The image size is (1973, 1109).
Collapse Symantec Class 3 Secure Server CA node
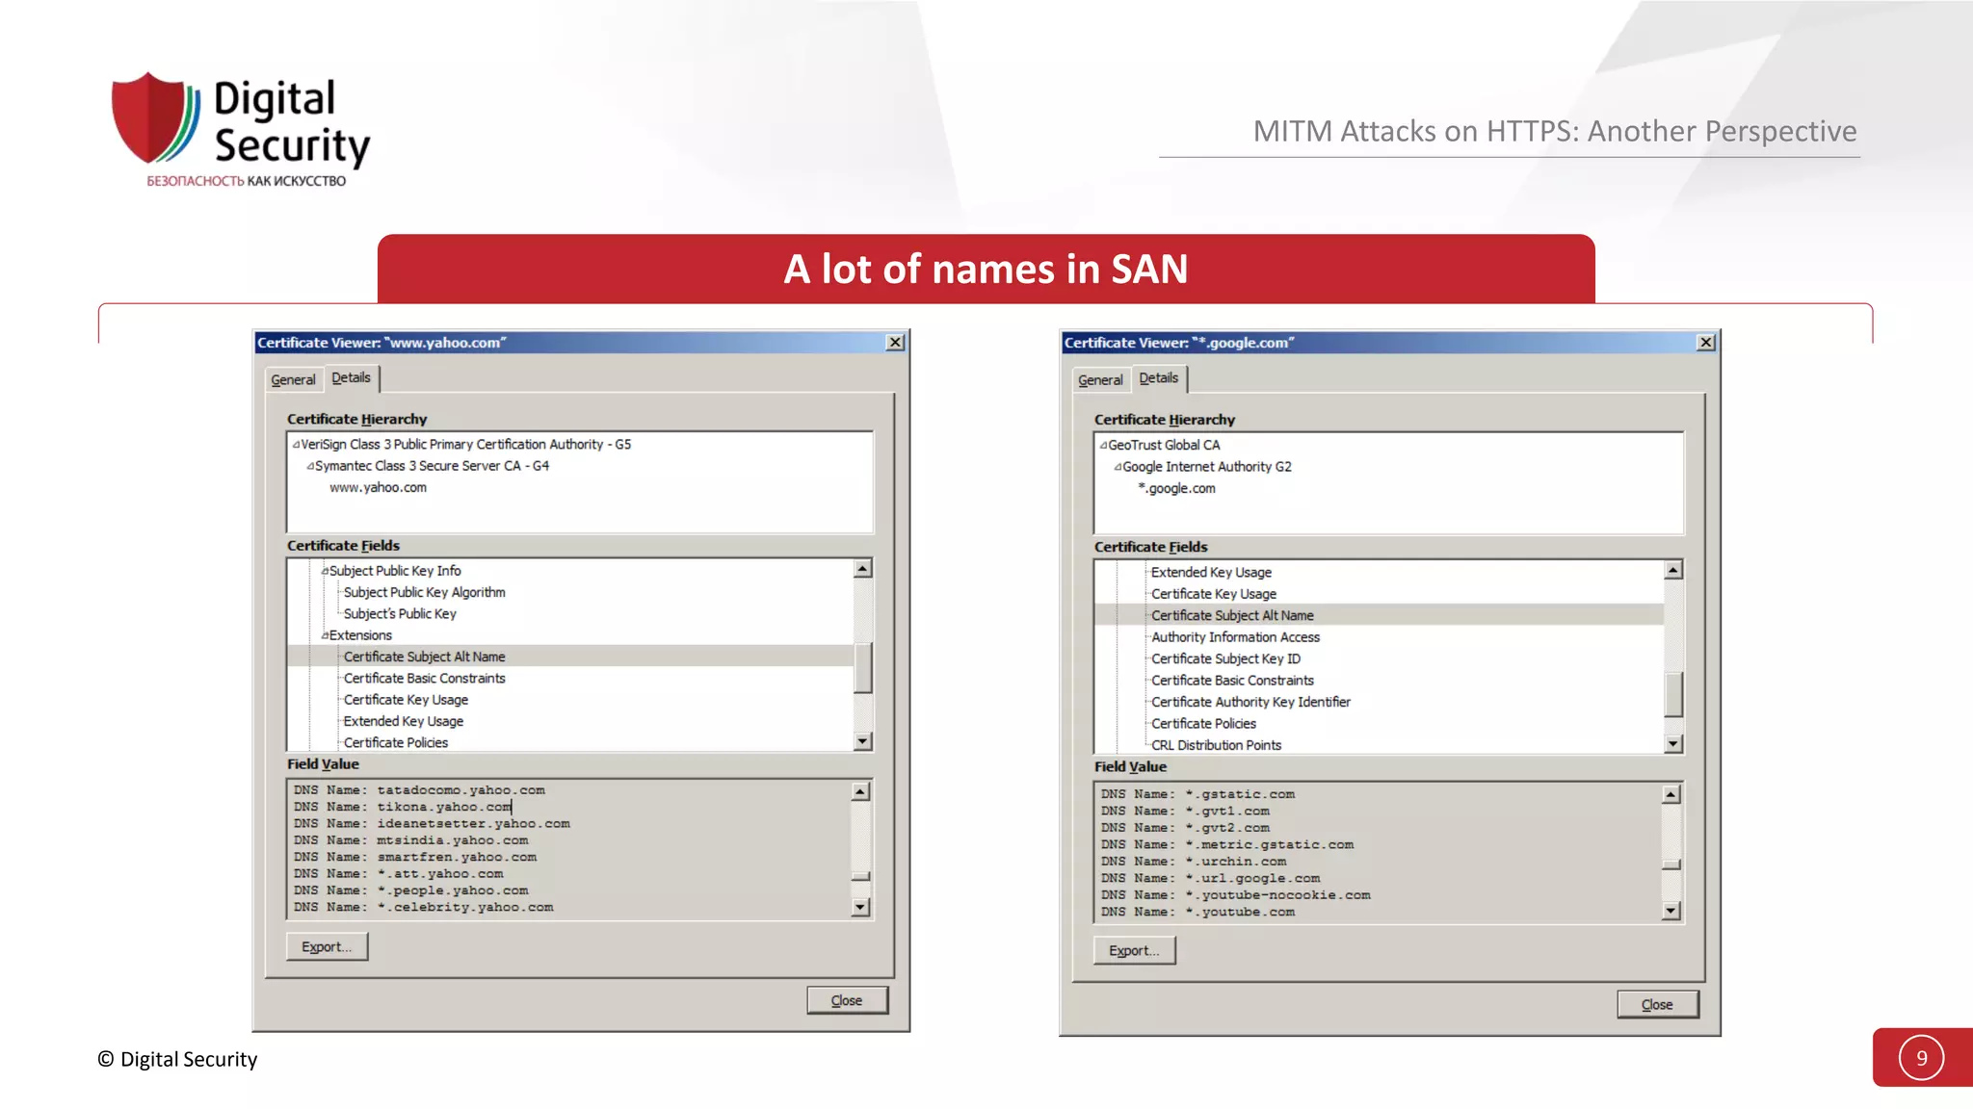[x=310, y=466]
